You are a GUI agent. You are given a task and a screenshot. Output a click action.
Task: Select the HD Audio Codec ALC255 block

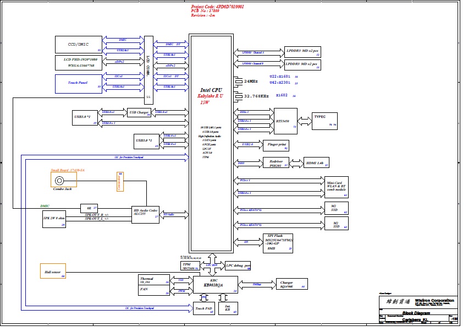tap(145, 215)
